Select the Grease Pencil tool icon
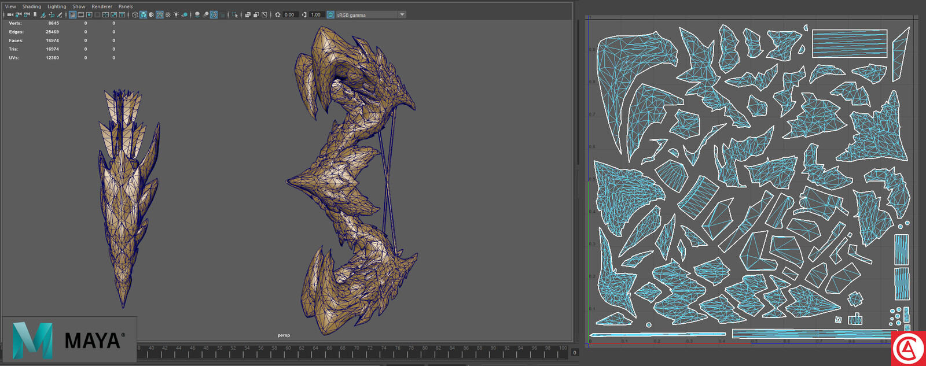926x366 pixels. 60,14
